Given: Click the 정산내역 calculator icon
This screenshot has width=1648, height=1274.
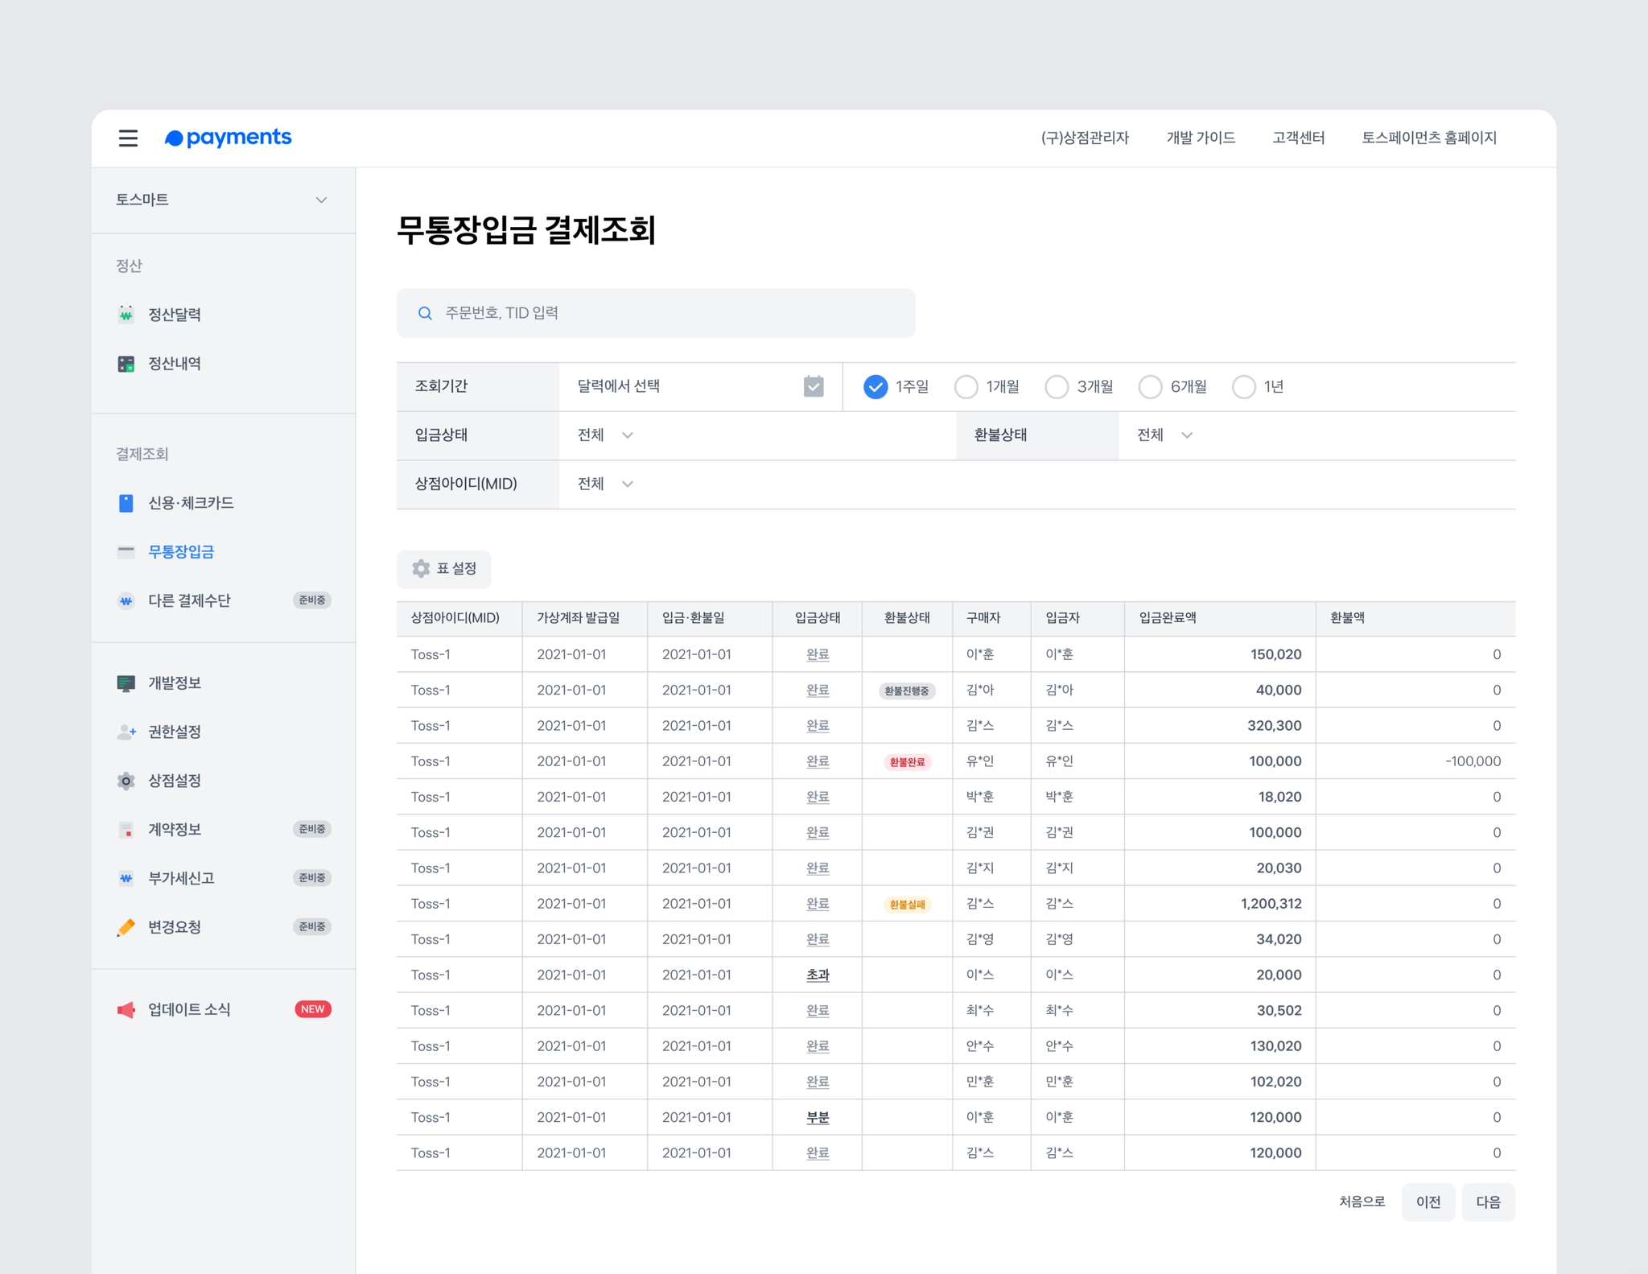Looking at the screenshot, I should coord(126,364).
